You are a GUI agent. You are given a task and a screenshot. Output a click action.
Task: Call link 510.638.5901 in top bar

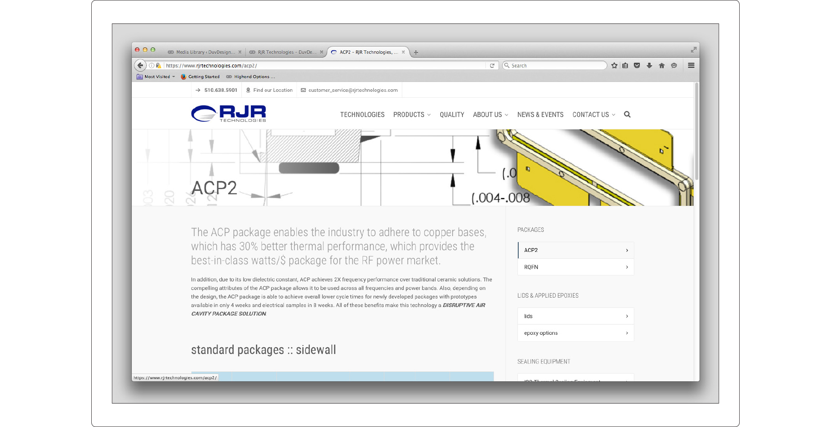click(221, 90)
